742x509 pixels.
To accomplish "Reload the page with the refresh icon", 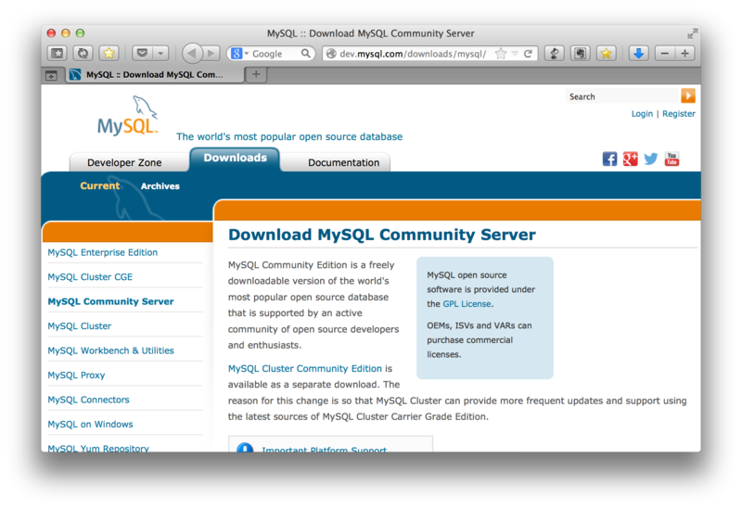I will [x=528, y=54].
